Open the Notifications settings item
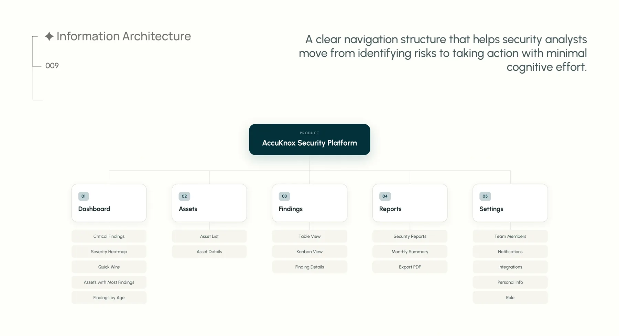This screenshot has width=619, height=336. [x=510, y=251]
